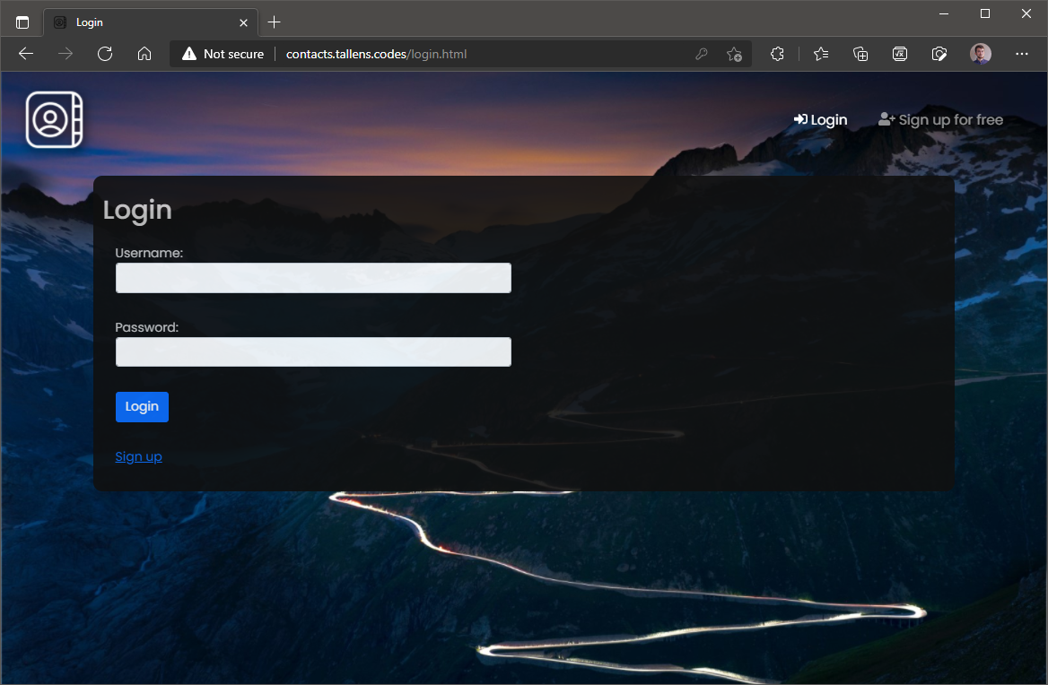
Task: Open the Settings and more menu
Action: click(x=1022, y=54)
